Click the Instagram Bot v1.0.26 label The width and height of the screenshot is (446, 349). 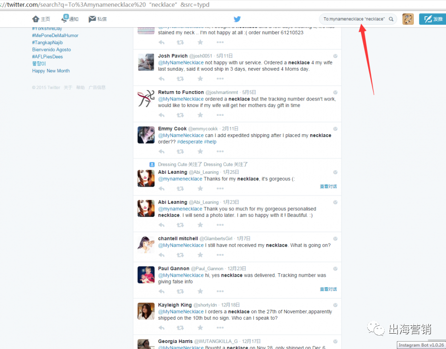[x=421, y=345]
